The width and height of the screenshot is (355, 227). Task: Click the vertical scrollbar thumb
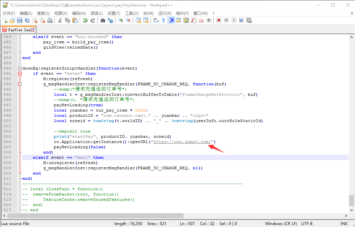pos(351,200)
